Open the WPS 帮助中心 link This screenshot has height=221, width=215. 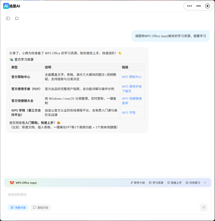click(132, 77)
